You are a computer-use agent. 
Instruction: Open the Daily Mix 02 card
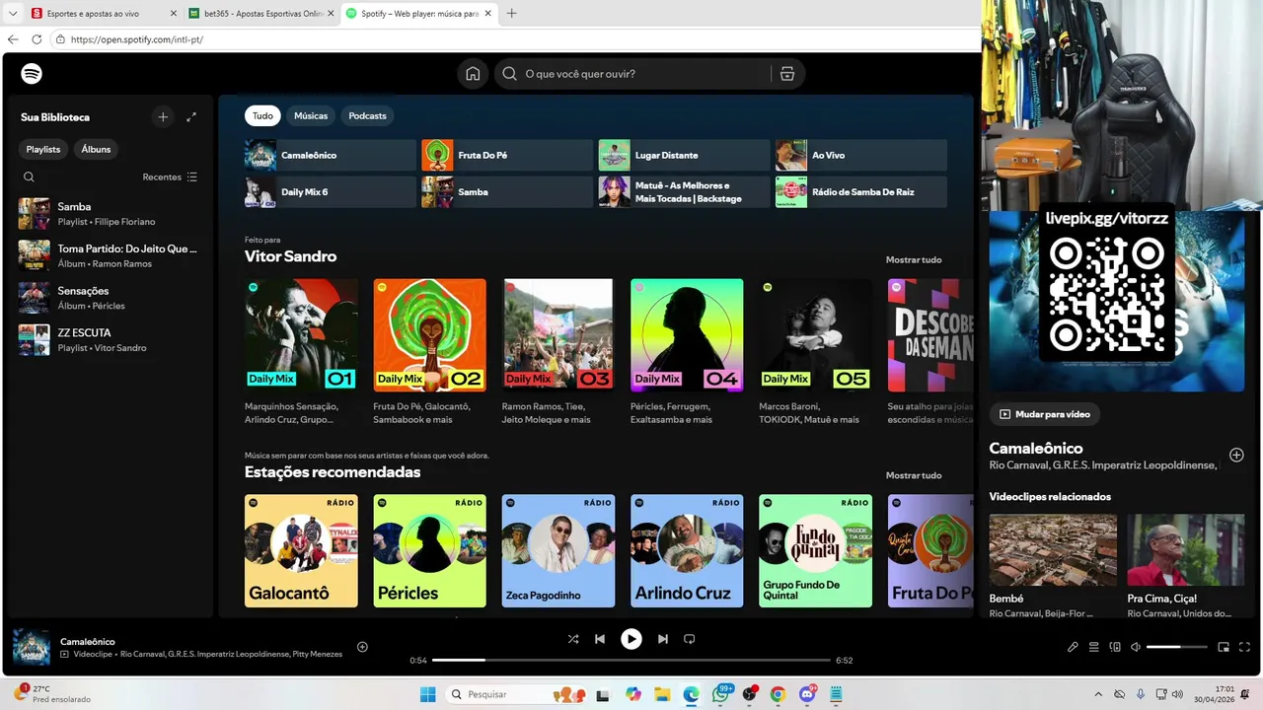coord(429,353)
